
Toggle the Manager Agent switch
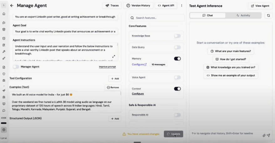(16, 67)
